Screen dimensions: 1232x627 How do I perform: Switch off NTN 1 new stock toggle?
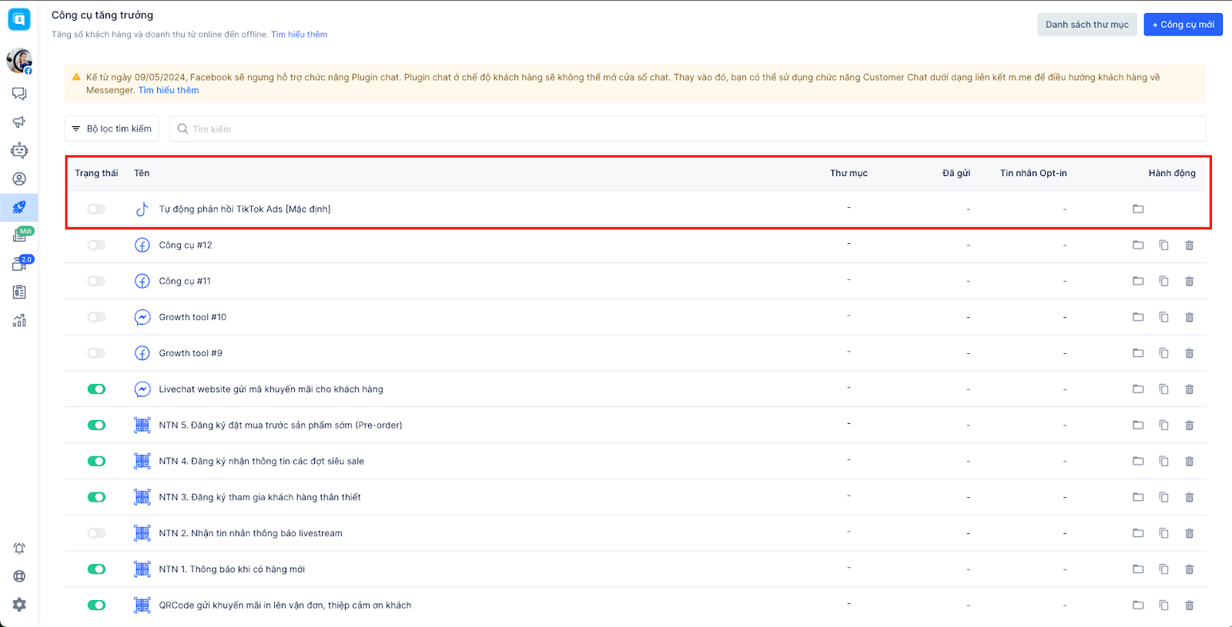tap(96, 569)
